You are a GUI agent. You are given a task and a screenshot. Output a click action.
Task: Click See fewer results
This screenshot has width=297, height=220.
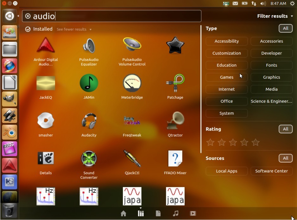(x=74, y=29)
